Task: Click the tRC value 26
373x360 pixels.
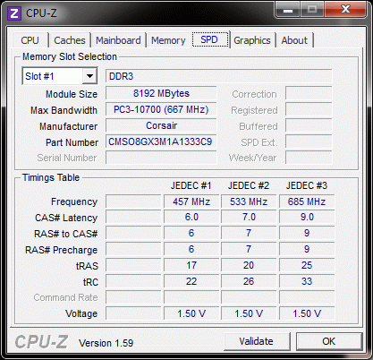Action: coord(249,281)
